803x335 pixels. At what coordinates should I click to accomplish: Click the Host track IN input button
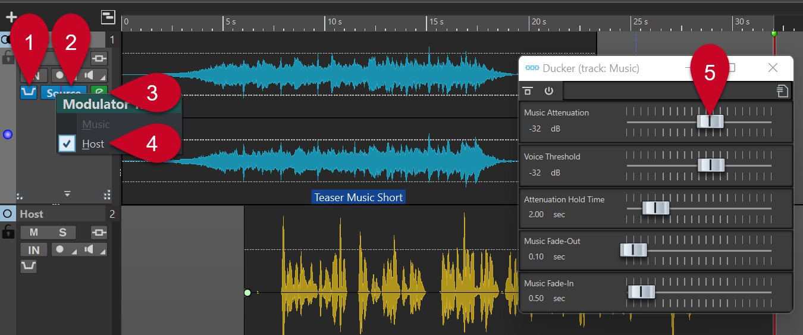pos(34,250)
